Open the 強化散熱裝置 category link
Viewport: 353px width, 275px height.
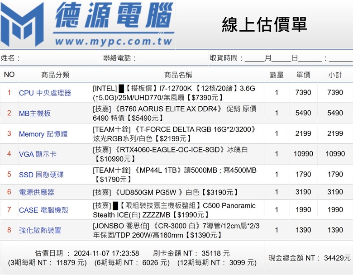[x=40, y=230]
